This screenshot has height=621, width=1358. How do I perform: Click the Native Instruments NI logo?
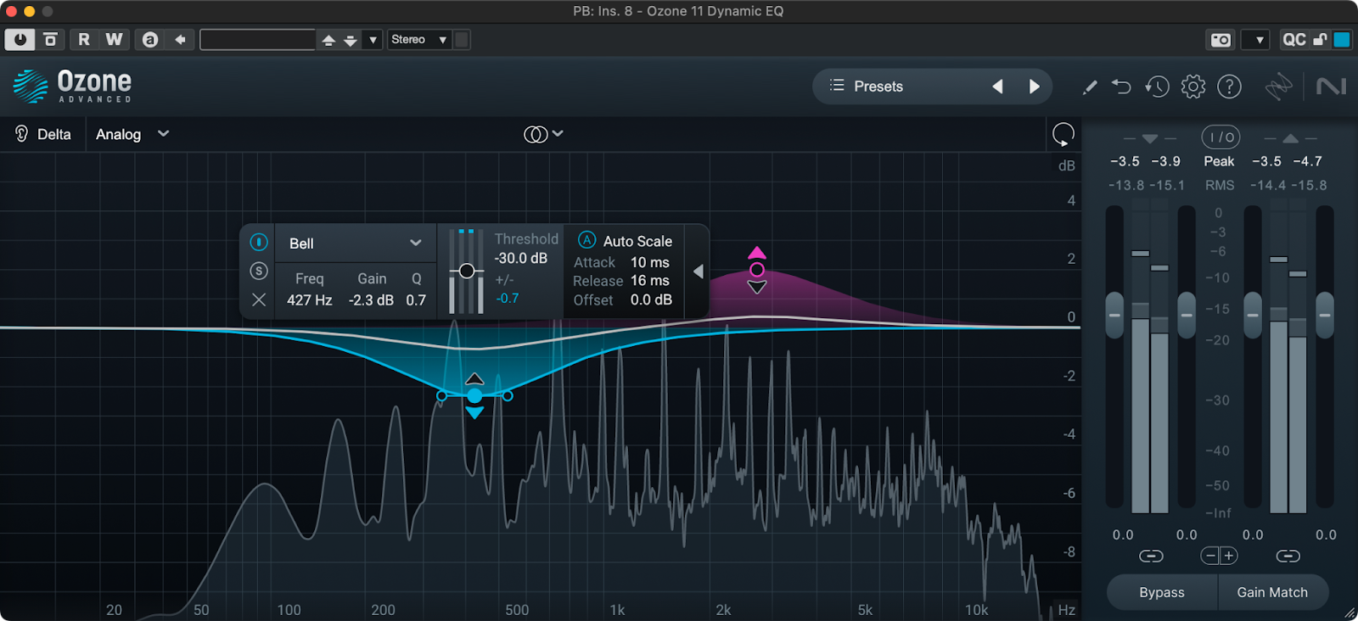[1331, 87]
